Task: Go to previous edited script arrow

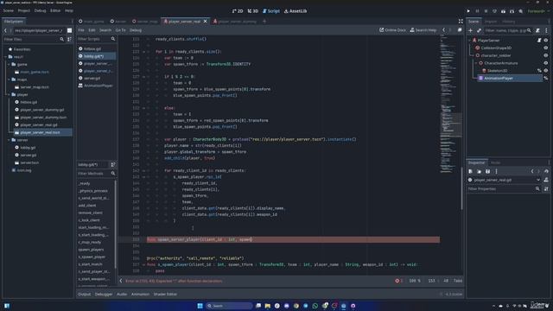Action: pyautogui.click(x=443, y=30)
